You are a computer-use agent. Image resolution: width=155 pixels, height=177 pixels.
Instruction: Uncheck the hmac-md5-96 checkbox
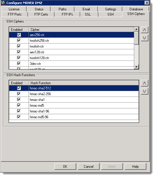[19, 117]
